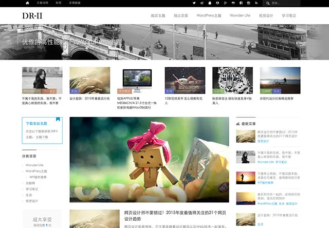Open the snow leopard post thumbnail
The height and width of the screenshot is (228, 329).
click(x=232, y=80)
